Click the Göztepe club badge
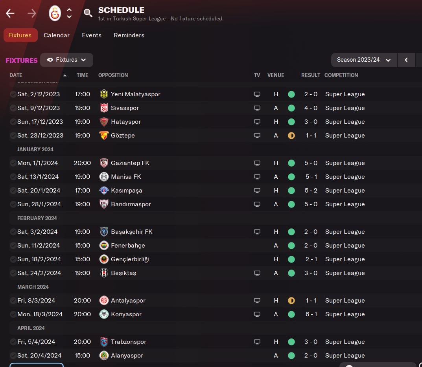 point(104,136)
